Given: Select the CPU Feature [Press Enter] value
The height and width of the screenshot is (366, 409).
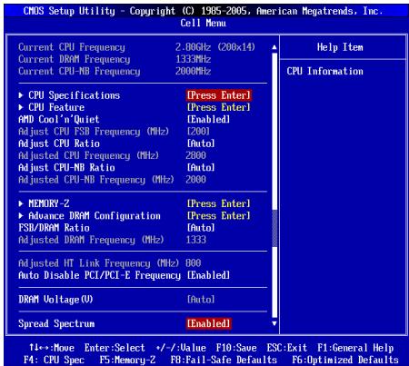Looking at the screenshot, I should tap(219, 107).
